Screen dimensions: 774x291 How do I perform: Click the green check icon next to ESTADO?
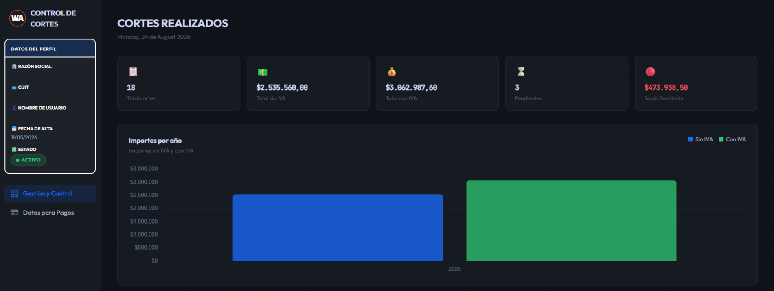point(14,150)
